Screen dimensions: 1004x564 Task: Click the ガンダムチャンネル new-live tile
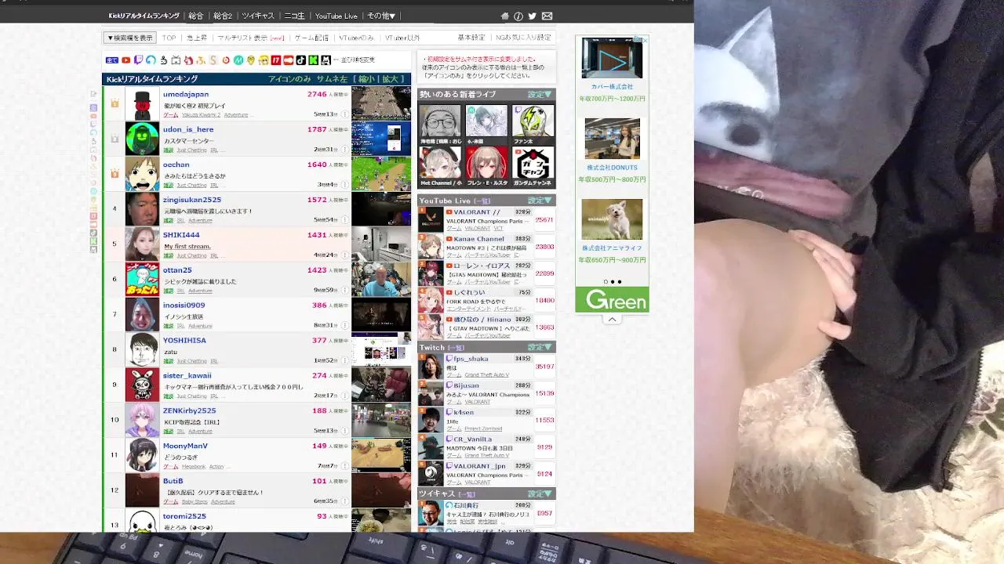(x=533, y=167)
